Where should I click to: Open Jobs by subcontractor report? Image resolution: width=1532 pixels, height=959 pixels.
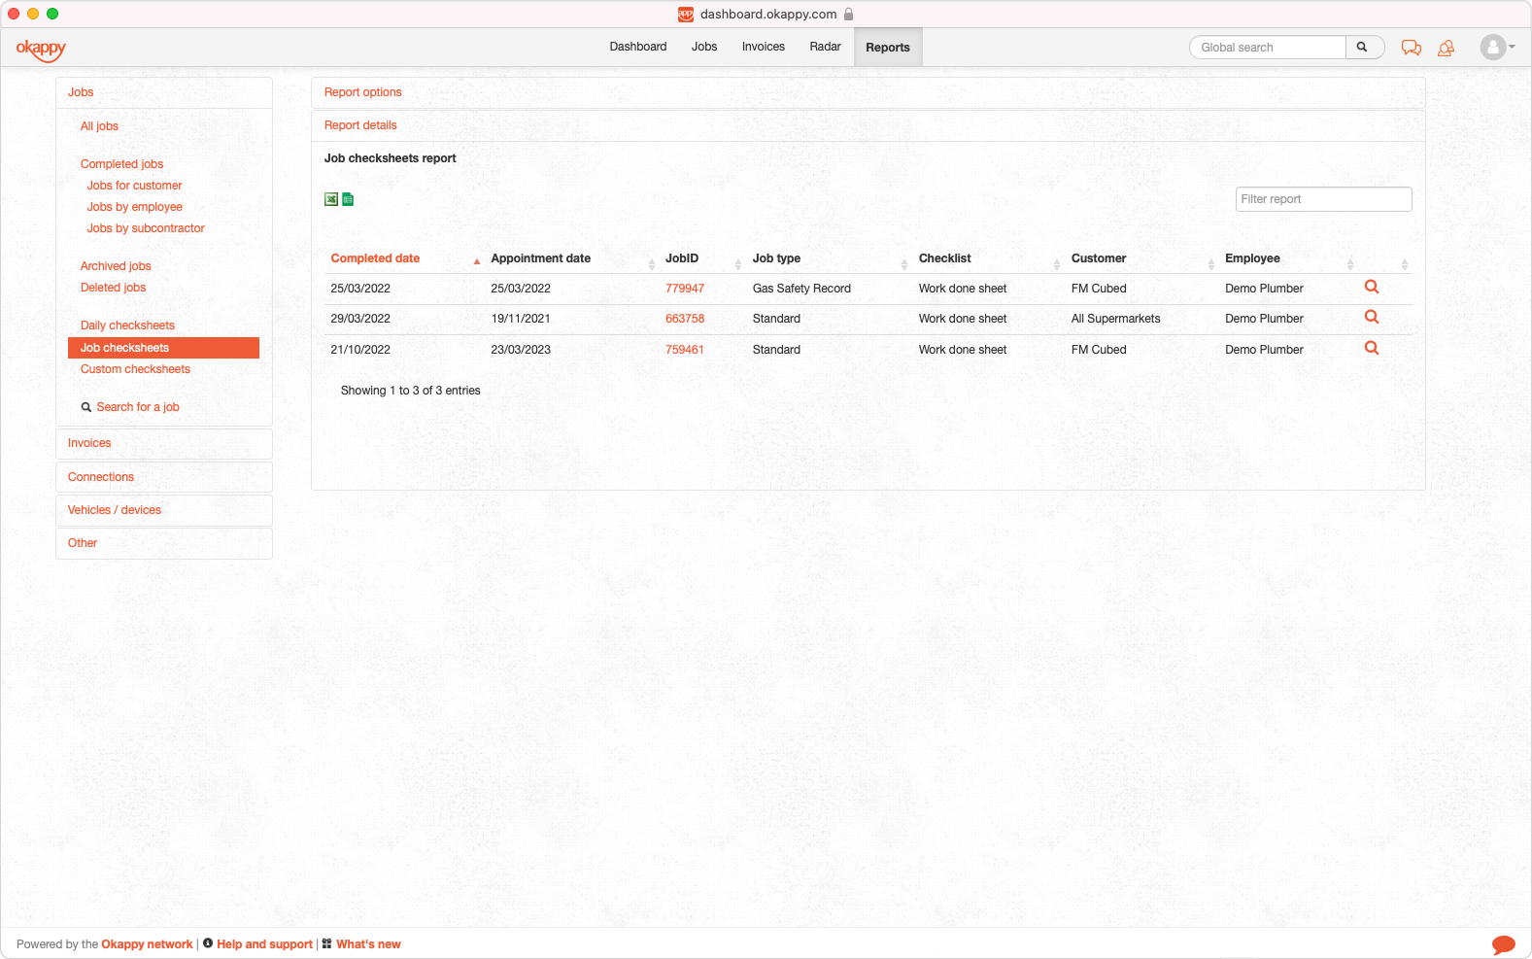click(146, 228)
